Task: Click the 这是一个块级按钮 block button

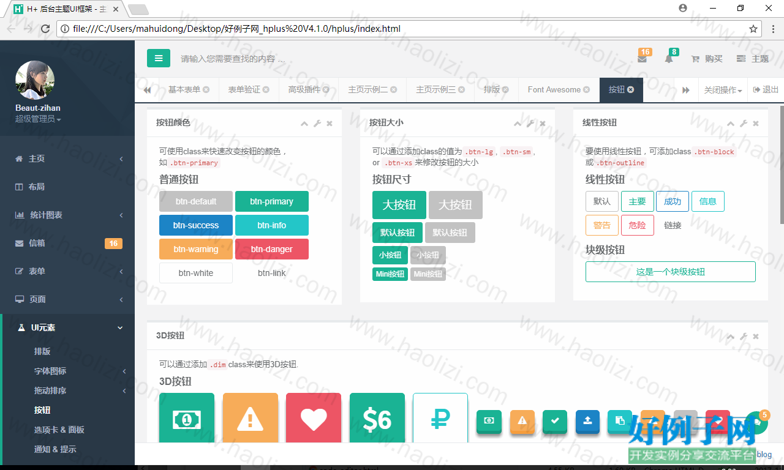Action: pos(671,272)
